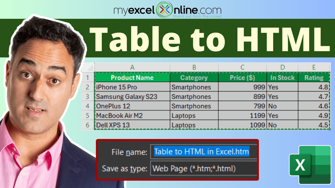Click the File name input field
335x188 pixels.
[x=204, y=151]
